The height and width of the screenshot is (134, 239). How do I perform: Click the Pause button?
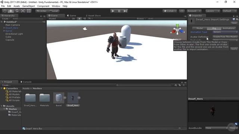pyautogui.click(x=119, y=11)
